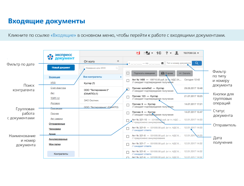Open document Прочее: somefile2 — Кустар
The height and width of the screenshot is (186, 244).
tap(148, 88)
